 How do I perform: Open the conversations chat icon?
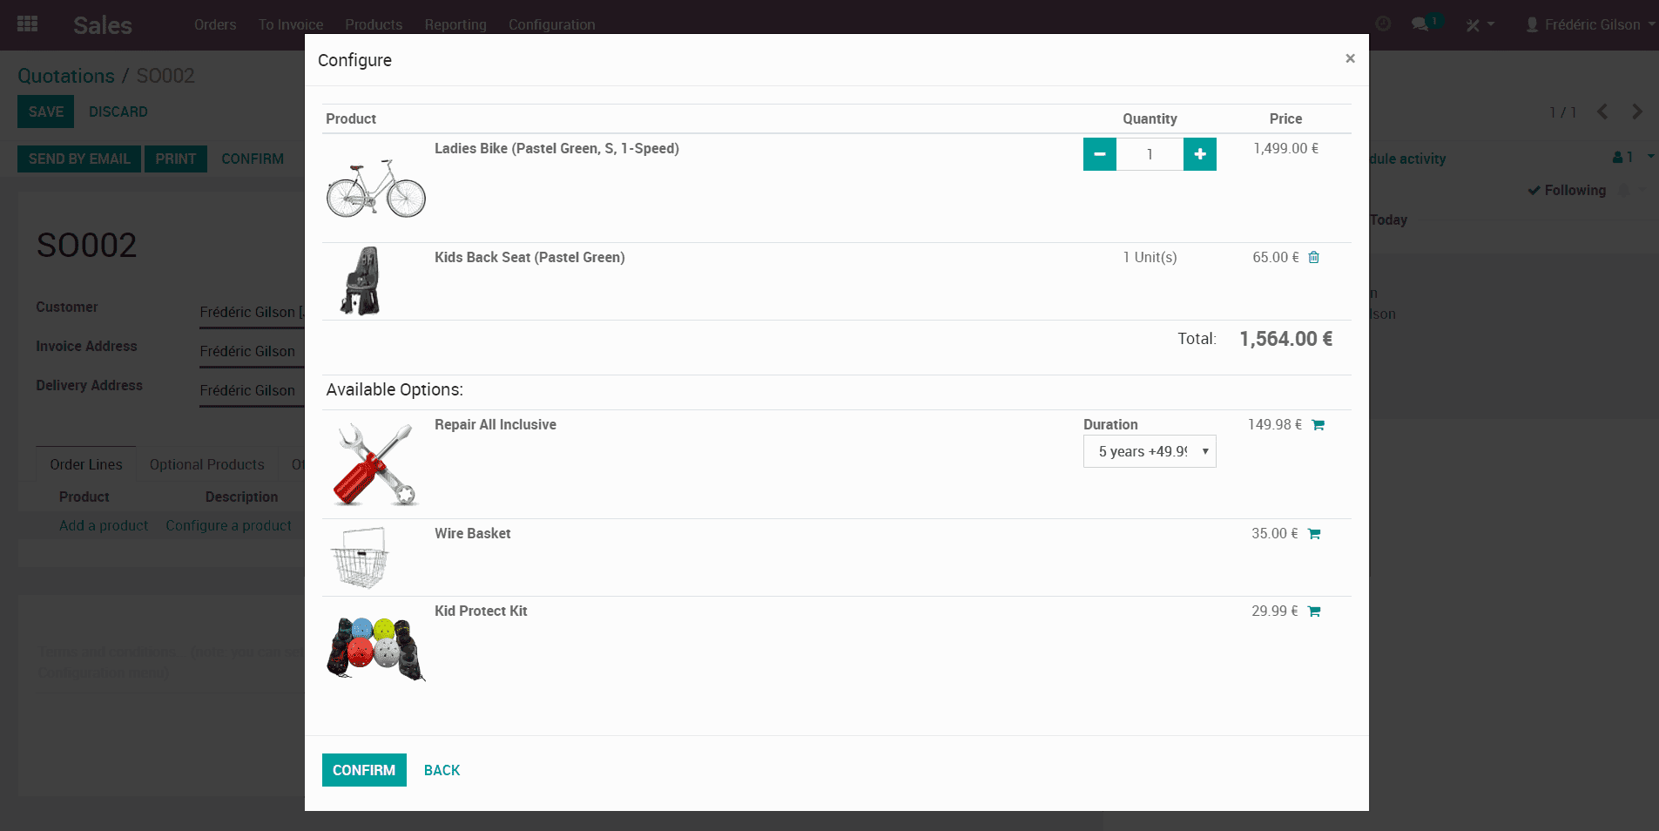[x=1421, y=24]
